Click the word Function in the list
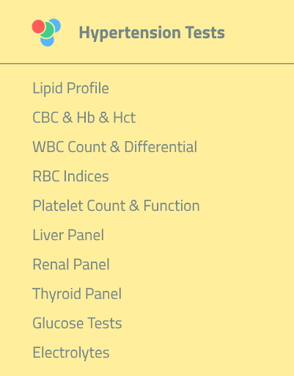Viewport: 294px width, 376px height. pyautogui.click(x=172, y=206)
